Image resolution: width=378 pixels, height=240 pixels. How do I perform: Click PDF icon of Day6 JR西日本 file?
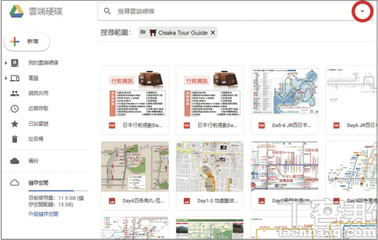coord(336,125)
